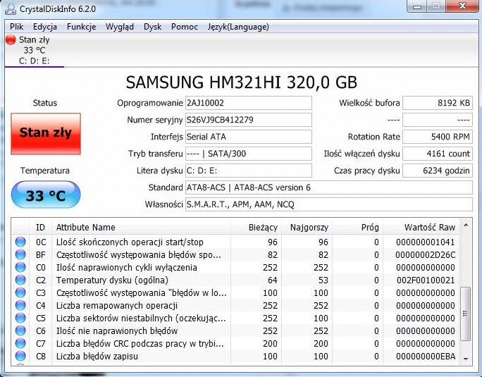Click the blue status circle for attribute BF
This screenshot has width=482, height=377.
tap(20, 254)
